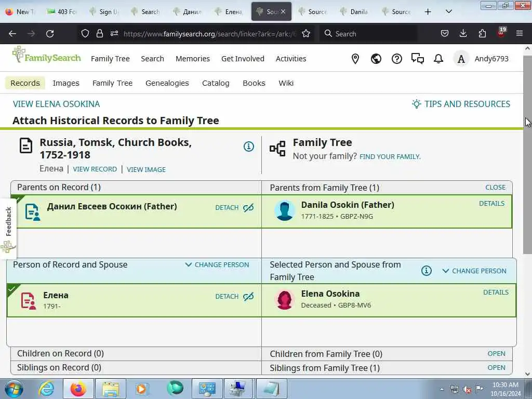Screen dimensions: 532x399
Task: Click the site padlock icon
Action: point(99,33)
